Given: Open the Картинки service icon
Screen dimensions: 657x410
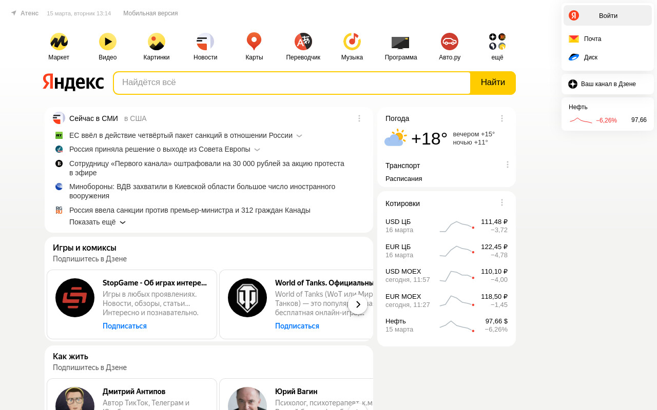Looking at the screenshot, I should point(157,42).
